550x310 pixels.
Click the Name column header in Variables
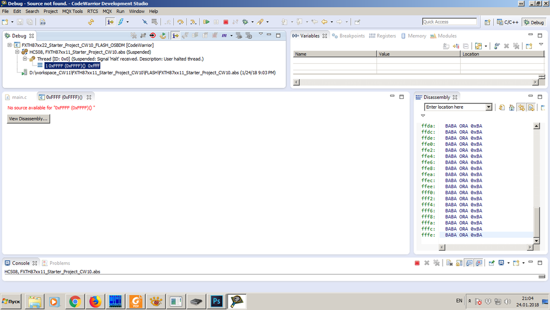point(335,54)
